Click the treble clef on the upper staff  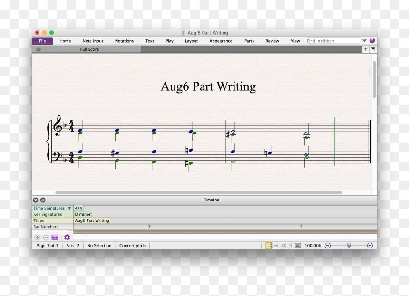coord(57,125)
